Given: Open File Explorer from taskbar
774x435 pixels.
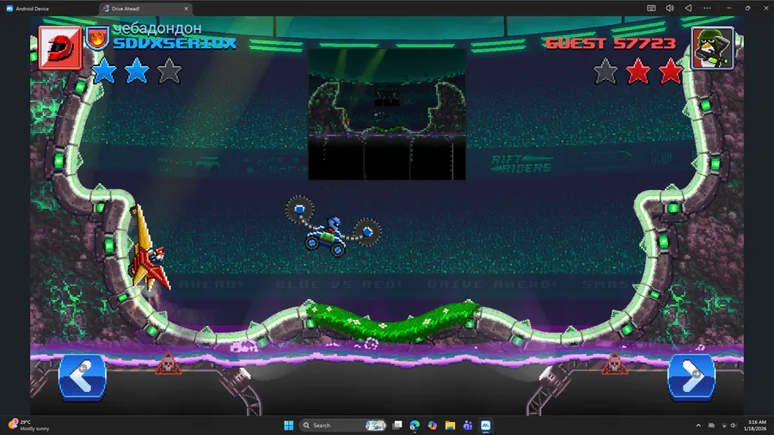Looking at the screenshot, I should pyautogui.click(x=450, y=426).
